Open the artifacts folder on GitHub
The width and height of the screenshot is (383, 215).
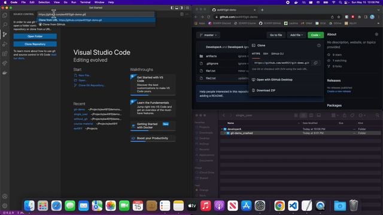(211, 56)
